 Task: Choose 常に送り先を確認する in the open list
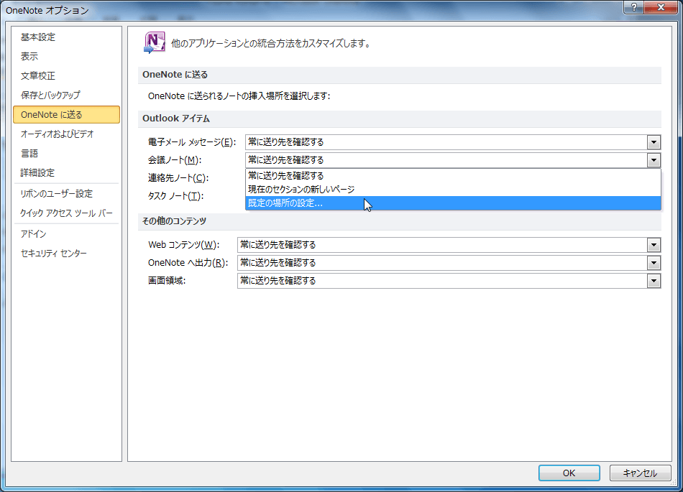pos(453,176)
